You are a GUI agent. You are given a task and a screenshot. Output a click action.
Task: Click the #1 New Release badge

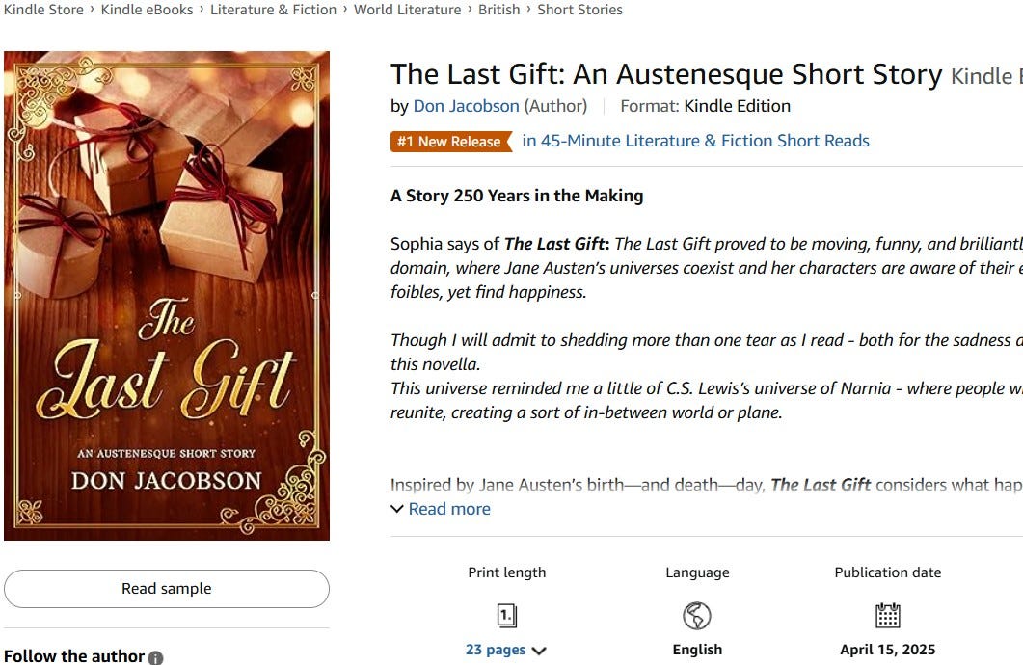pos(451,142)
